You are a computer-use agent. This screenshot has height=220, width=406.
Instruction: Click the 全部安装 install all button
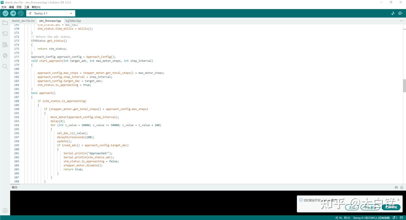click(x=391, y=207)
